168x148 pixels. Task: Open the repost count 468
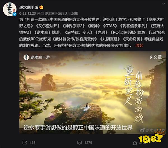point(32,143)
